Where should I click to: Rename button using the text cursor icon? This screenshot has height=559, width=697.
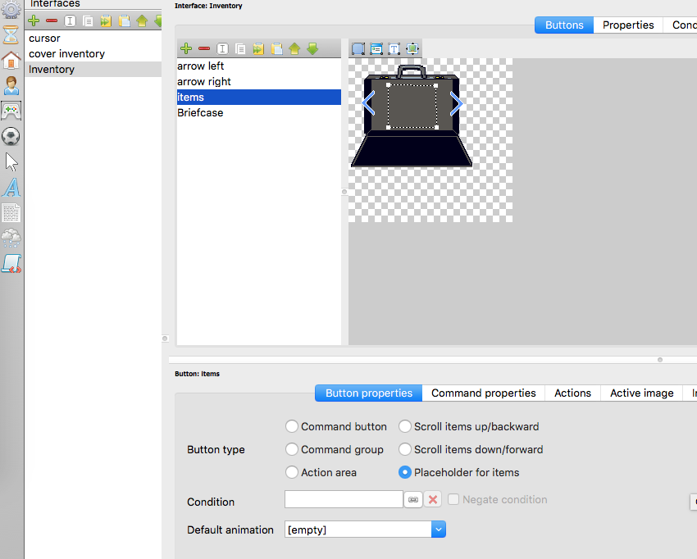tap(222, 48)
